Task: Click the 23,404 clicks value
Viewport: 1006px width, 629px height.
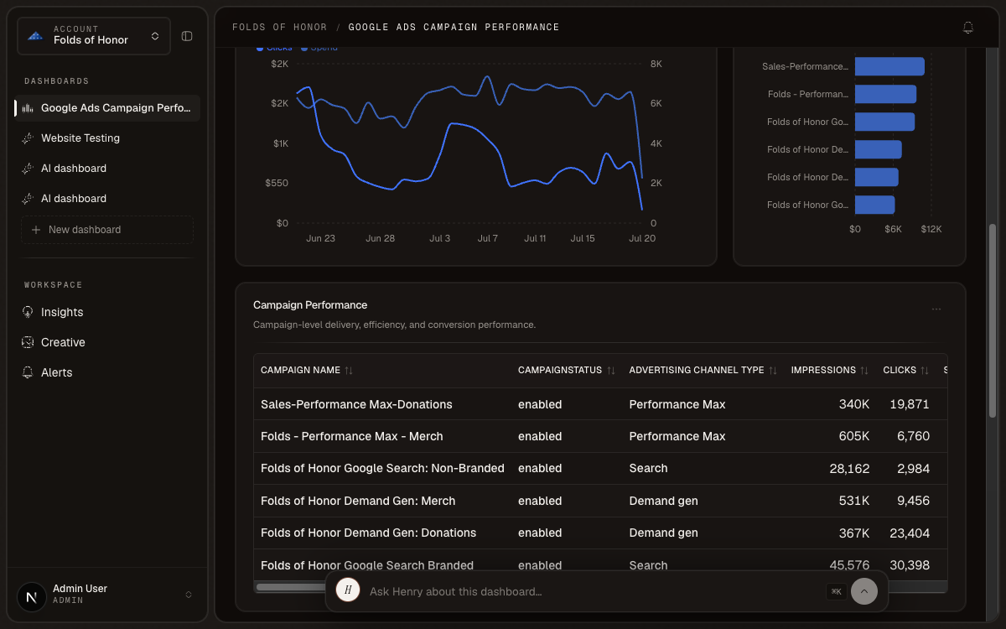Action: [910, 533]
